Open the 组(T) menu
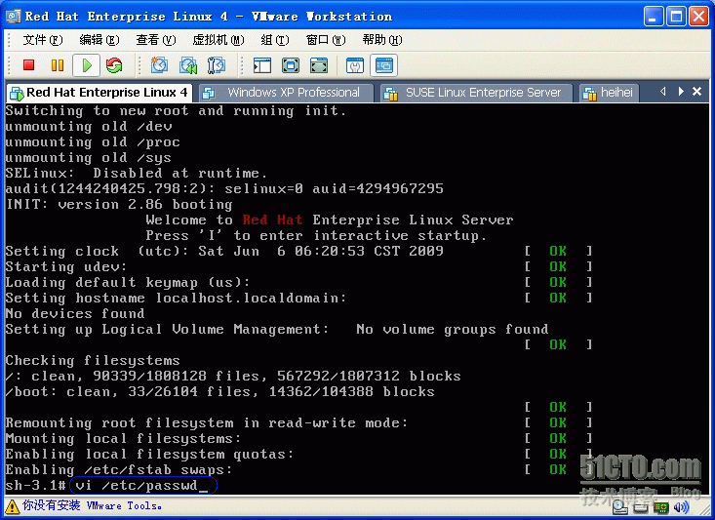This screenshot has width=715, height=520. tap(275, 40)
